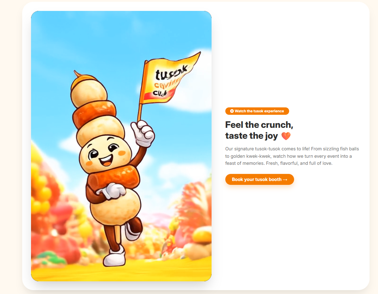378x294 pixels.
Task: Click 'Book your tusok booth' button
Action: tap(260, 179)
